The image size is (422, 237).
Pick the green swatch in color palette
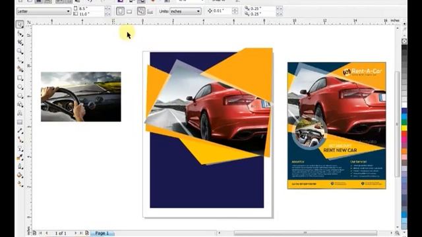coord(404,122)
